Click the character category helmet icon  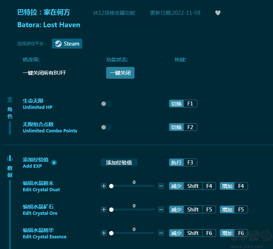(x=10, y=100)
